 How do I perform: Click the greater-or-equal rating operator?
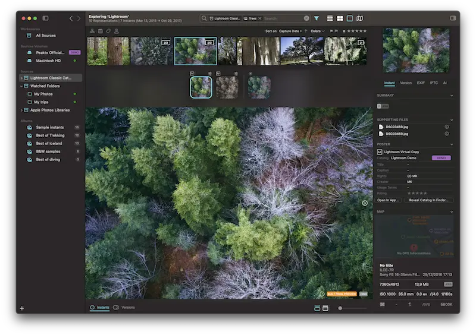pos(344,31)
